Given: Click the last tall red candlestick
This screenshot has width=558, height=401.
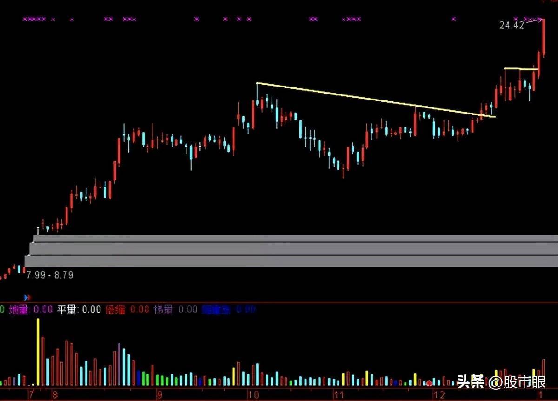Looking at the screenshot, I should click(543, 37).
